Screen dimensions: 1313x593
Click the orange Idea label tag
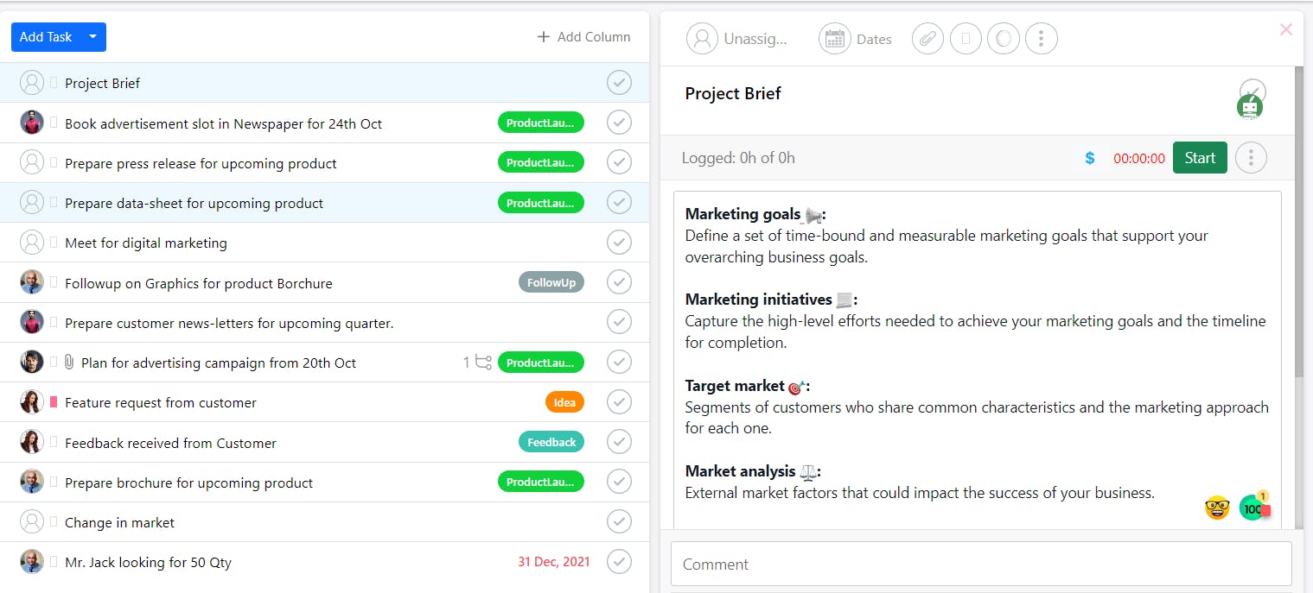[564, 402]
